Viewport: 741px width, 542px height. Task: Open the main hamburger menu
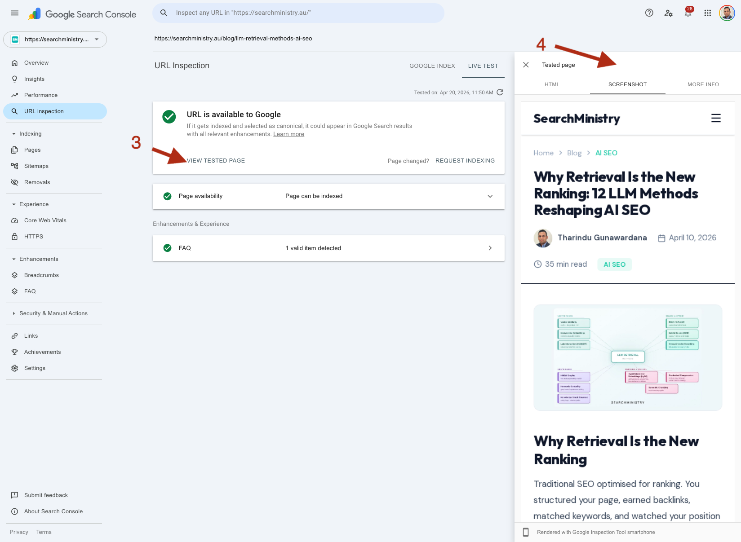15,13
